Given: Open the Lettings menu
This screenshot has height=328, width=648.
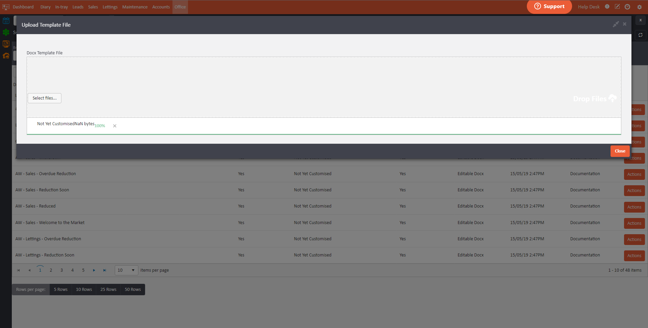Looking at the screenshot, I should pyautogui.click(x=110, y=7).
